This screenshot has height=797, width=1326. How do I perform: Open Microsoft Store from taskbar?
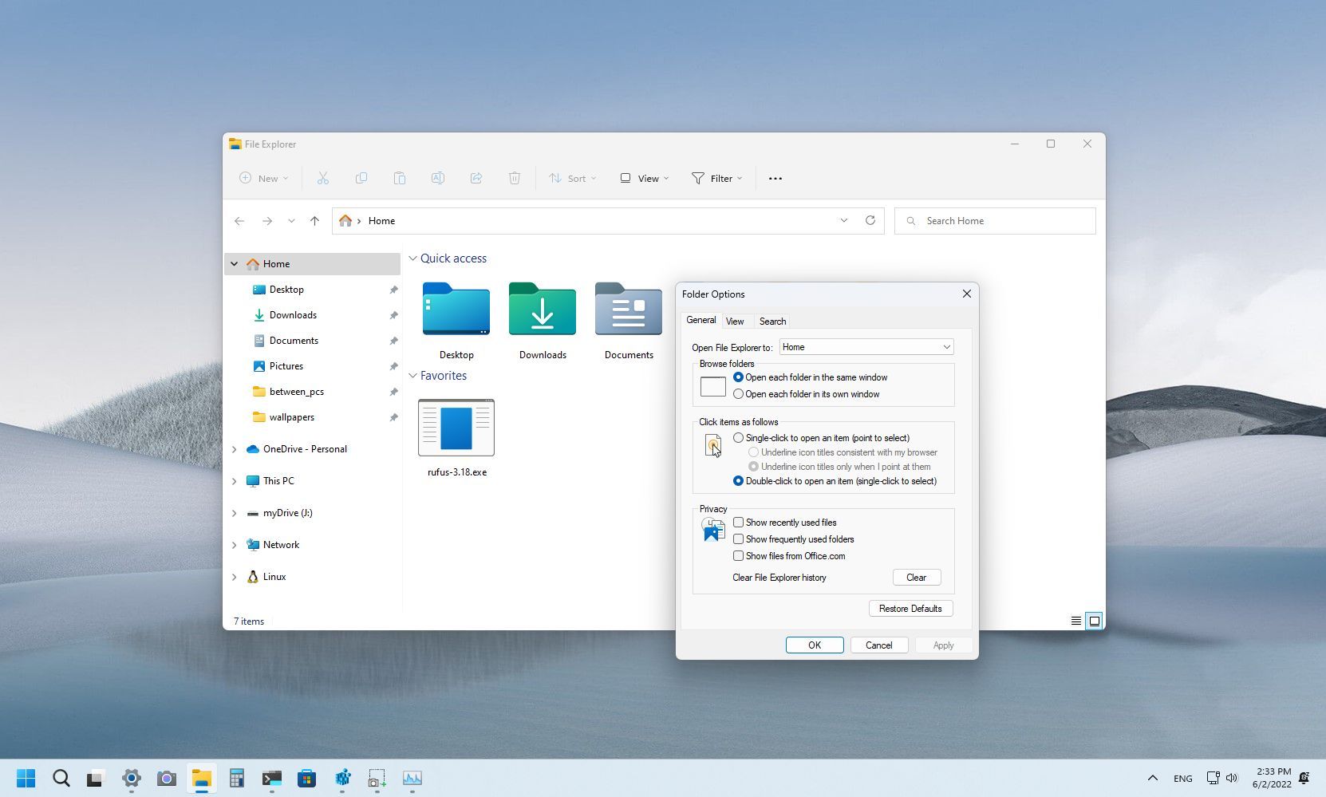click(306, 778)
